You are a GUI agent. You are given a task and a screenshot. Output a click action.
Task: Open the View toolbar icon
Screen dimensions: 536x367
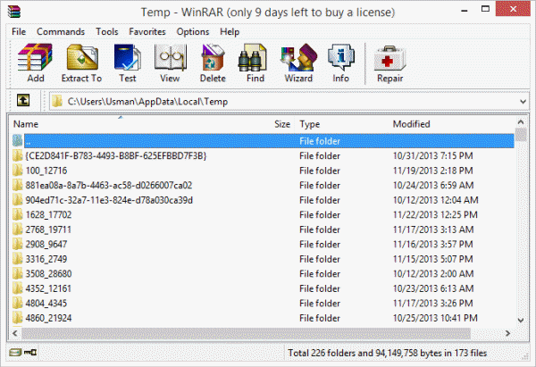[x=170, y=57]
